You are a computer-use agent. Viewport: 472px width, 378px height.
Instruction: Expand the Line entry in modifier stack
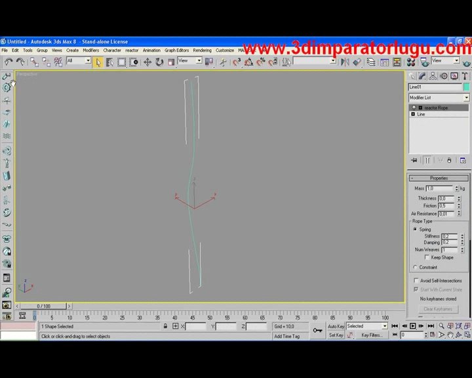coord(413,114)
